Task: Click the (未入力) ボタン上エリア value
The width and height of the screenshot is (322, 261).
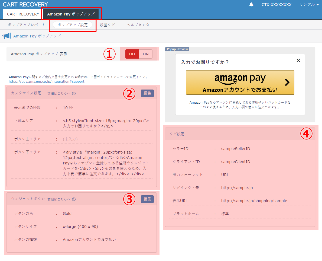Action: (70, 139)
